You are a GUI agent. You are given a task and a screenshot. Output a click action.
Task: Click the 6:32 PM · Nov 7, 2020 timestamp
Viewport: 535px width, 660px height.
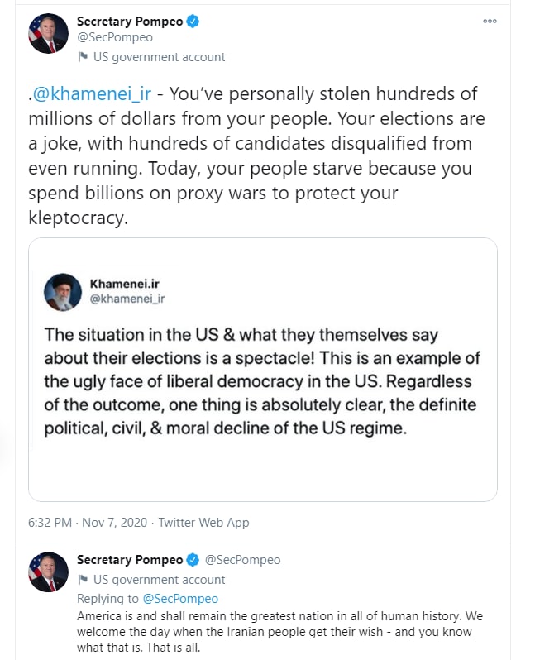point(88,523)
